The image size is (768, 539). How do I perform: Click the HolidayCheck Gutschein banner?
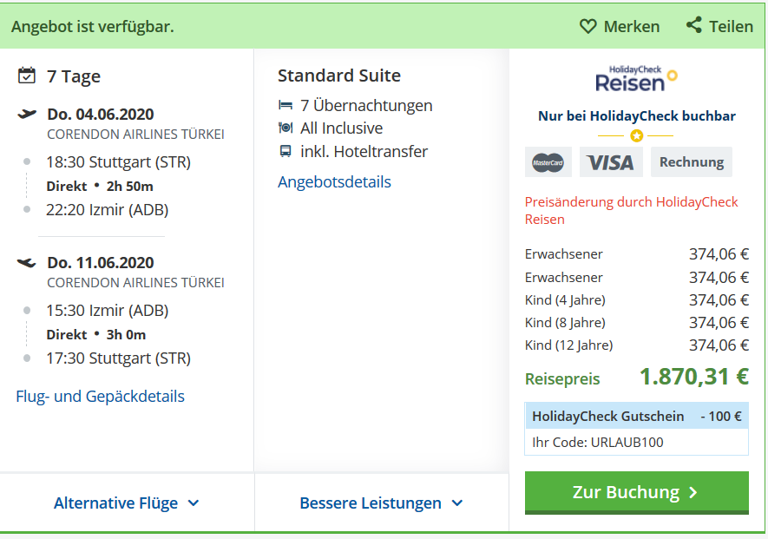(x=636, y=416)
